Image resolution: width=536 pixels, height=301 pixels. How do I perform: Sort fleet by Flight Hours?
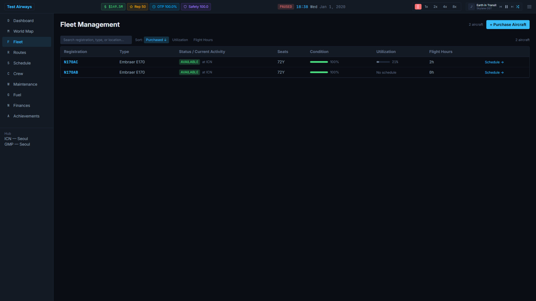click(x=203, y=40)
